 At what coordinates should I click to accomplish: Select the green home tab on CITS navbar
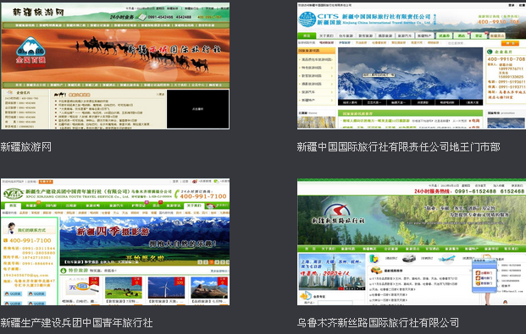[307, 36]
